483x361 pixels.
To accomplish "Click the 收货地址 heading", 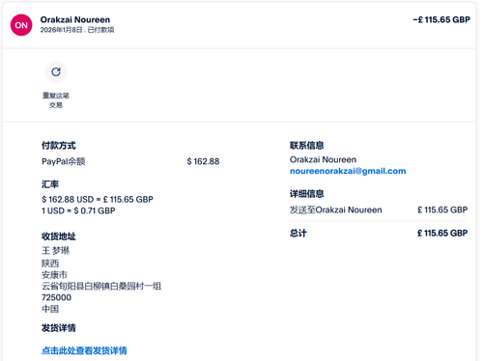I will coord(59,236).
